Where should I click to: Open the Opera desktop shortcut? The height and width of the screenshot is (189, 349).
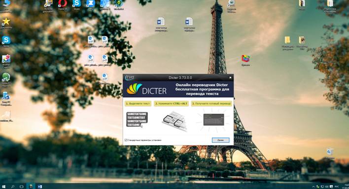click(x=63, y=4)
